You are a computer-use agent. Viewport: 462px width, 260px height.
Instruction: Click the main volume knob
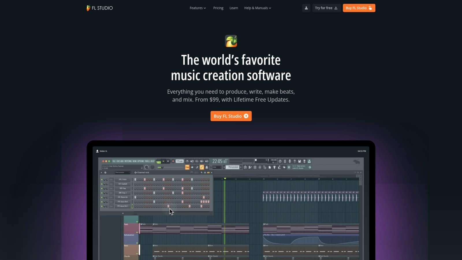[146, 167]
